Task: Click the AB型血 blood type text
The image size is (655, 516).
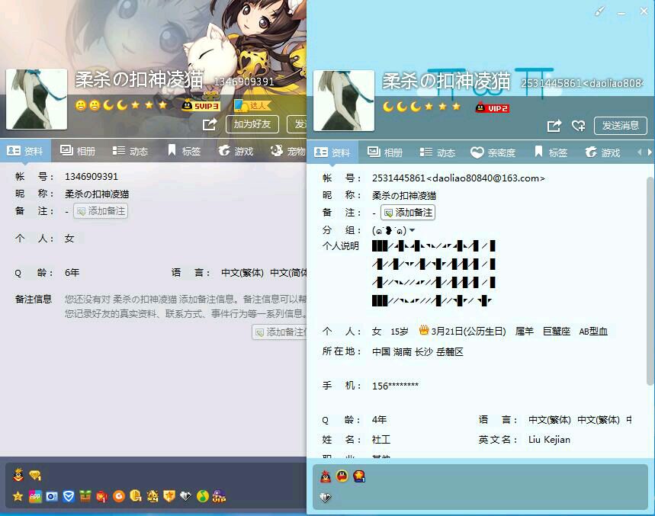Action: pos(593,331)
